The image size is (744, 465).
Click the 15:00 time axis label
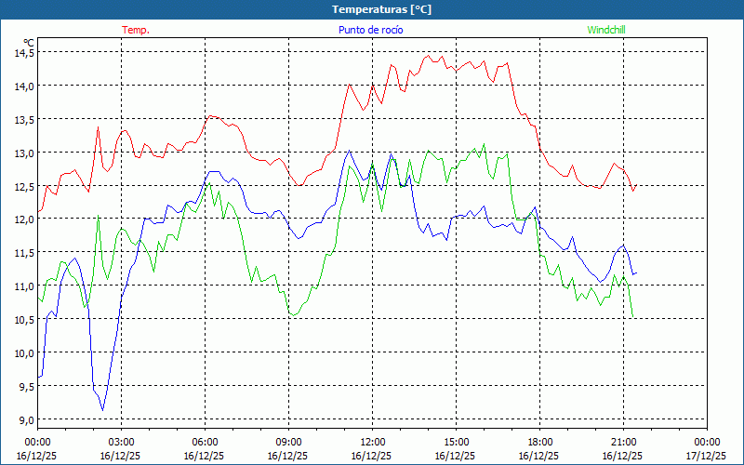coord(456,442)
